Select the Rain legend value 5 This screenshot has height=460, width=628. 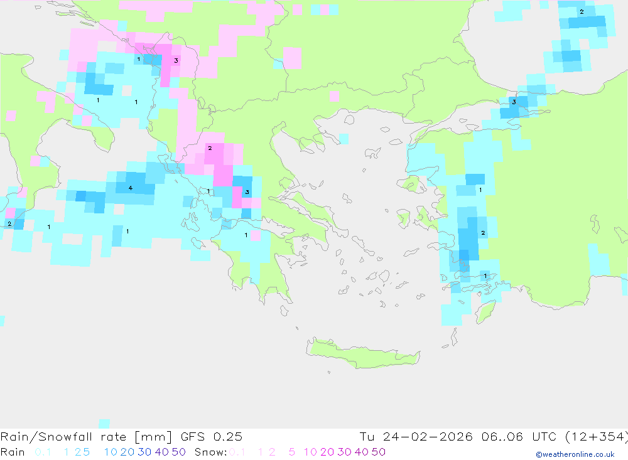pyautogui.click(x=87, y=452)
